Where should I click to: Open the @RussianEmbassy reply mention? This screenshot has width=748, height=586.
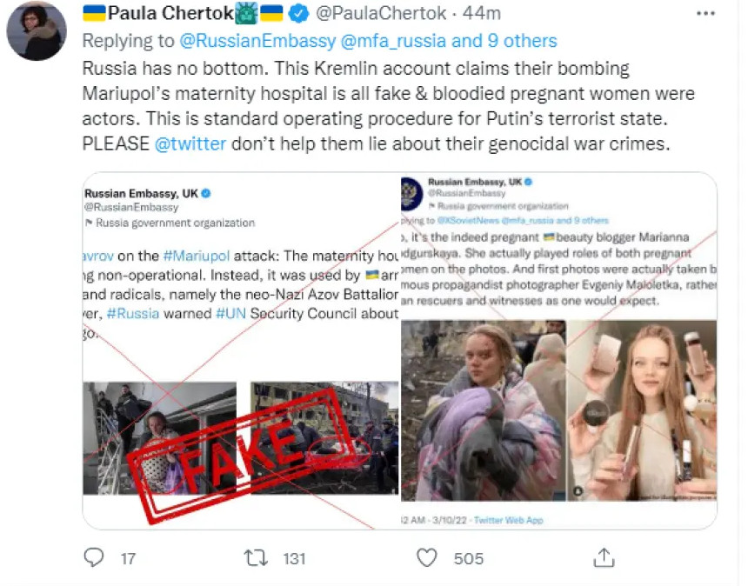click(x=257, y=41)
